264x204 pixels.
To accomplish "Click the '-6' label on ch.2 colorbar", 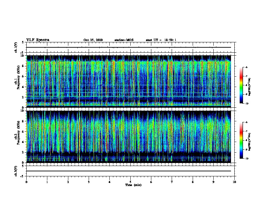I will coord(246,122).
